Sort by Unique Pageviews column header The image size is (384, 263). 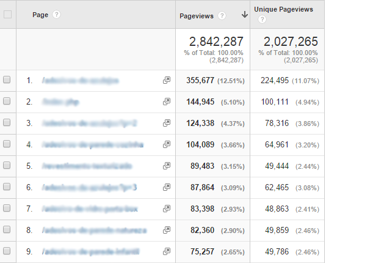point(283,9)
